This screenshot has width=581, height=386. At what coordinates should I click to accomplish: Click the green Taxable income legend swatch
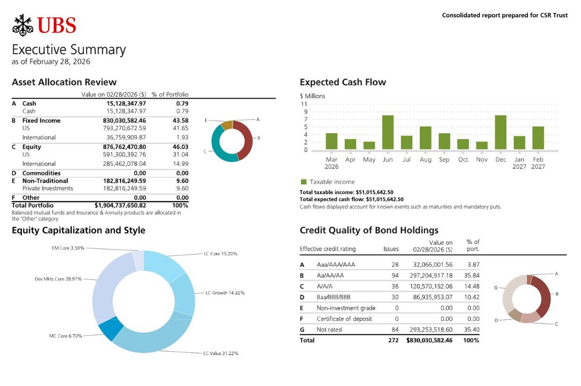[303, 182]
